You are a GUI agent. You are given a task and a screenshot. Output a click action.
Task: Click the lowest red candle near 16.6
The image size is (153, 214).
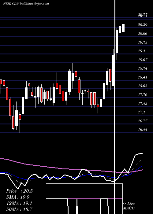pos(13,122)
